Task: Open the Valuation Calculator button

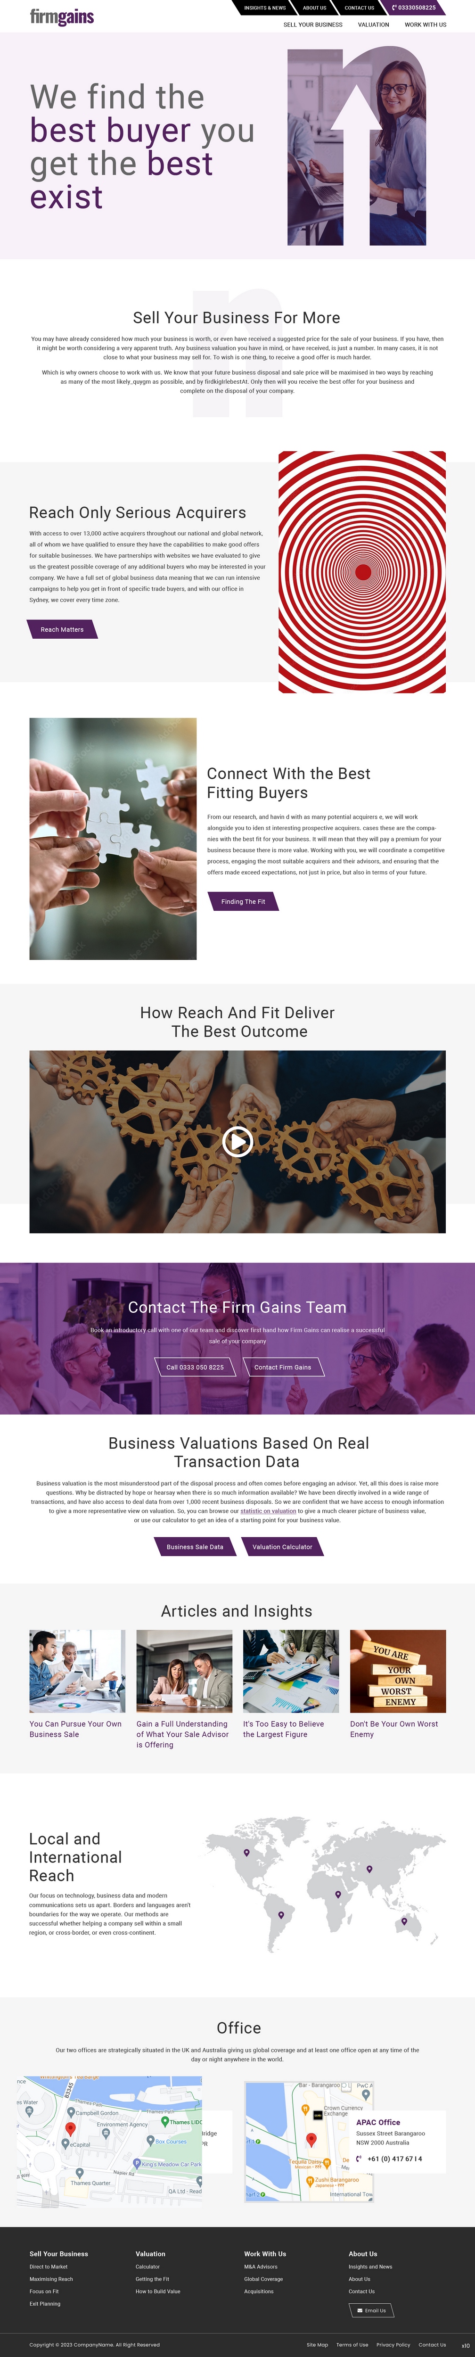Action: (282, 1547)
